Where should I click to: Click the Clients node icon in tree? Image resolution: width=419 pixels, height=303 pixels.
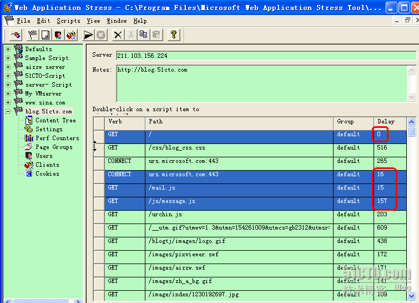29,165
